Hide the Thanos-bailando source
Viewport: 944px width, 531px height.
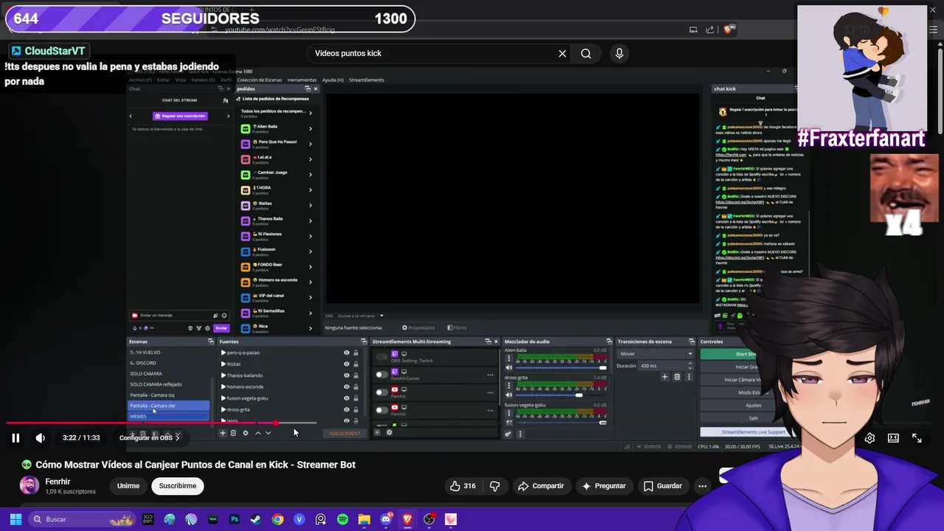[347, 375]
